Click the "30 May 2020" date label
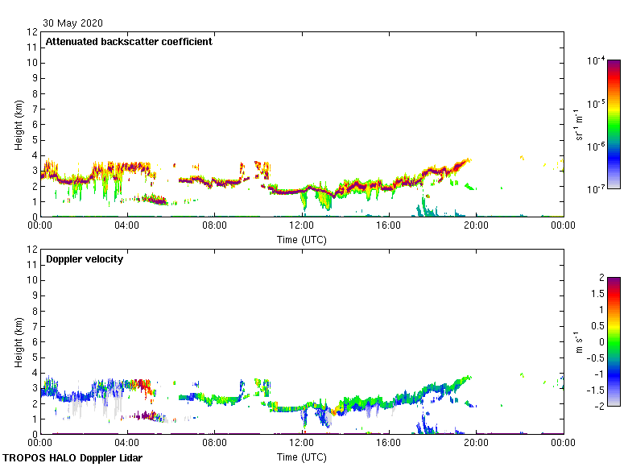628x467 pixels. click(x=72, y=23)
